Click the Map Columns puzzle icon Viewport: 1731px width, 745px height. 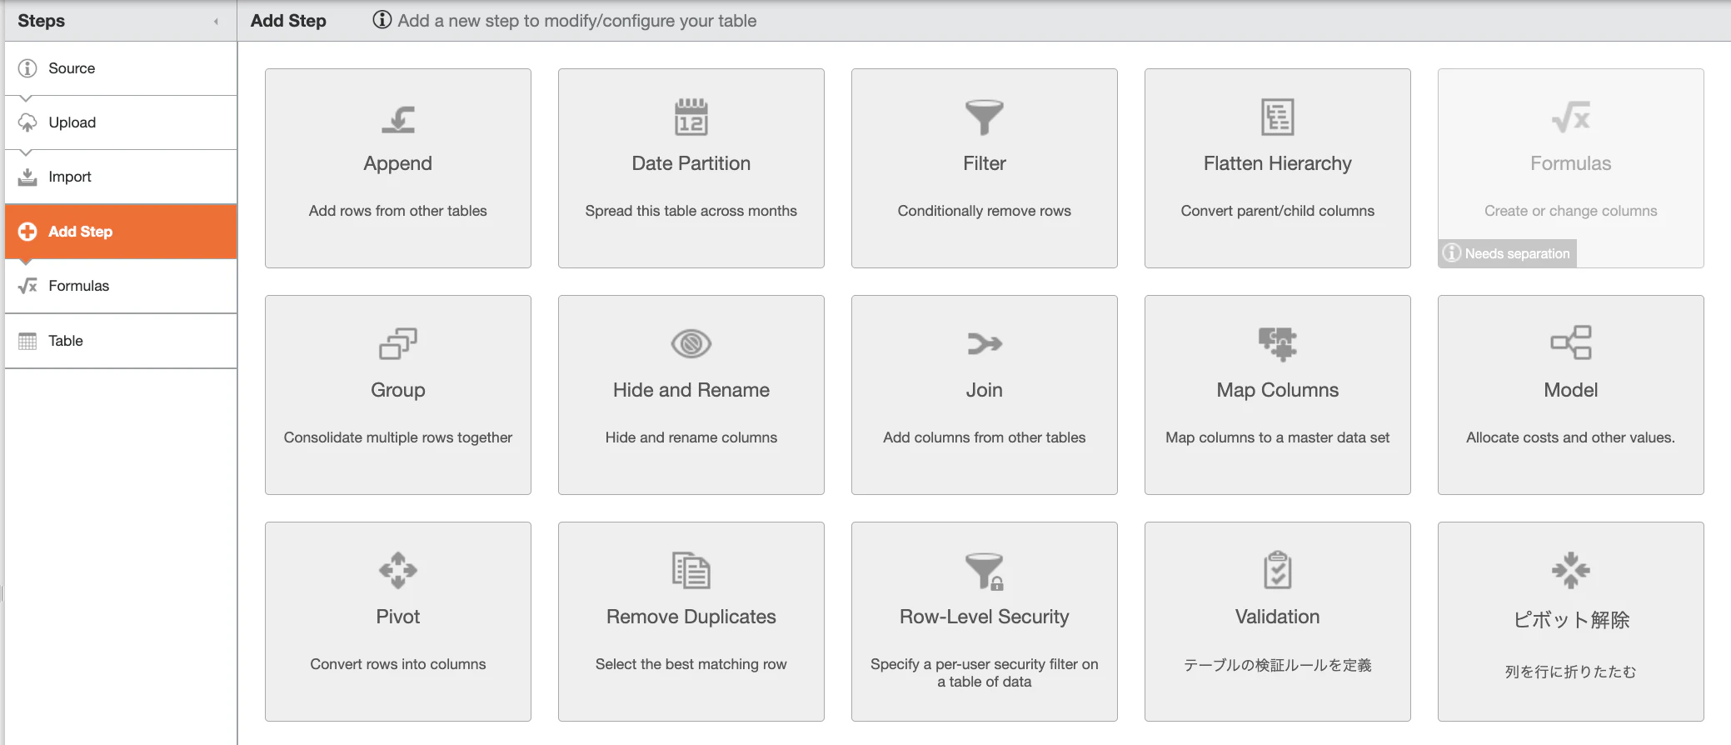point(1278,343)
